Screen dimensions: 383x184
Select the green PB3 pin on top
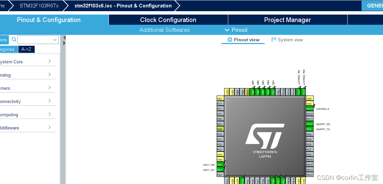click(x=273, y=92)
